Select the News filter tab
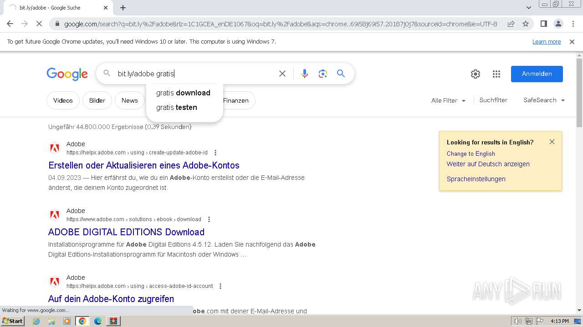The height and width of the screenshot is (327, 583). [x=129, y=100]
